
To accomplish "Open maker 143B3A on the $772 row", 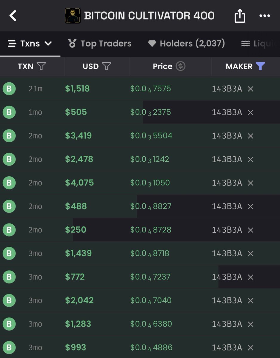I will pos(227,277).
